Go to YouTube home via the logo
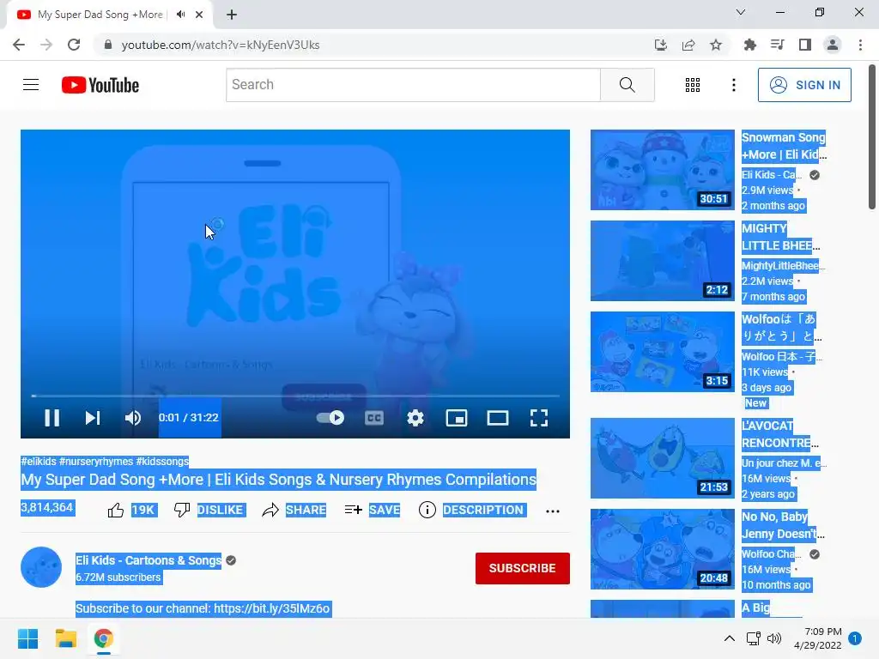 (x=100, y=85)
